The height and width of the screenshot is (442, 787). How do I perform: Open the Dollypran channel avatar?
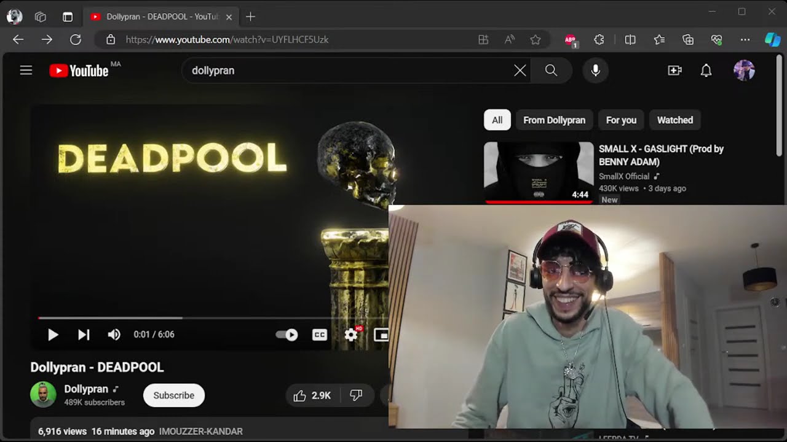click(43, 395)
